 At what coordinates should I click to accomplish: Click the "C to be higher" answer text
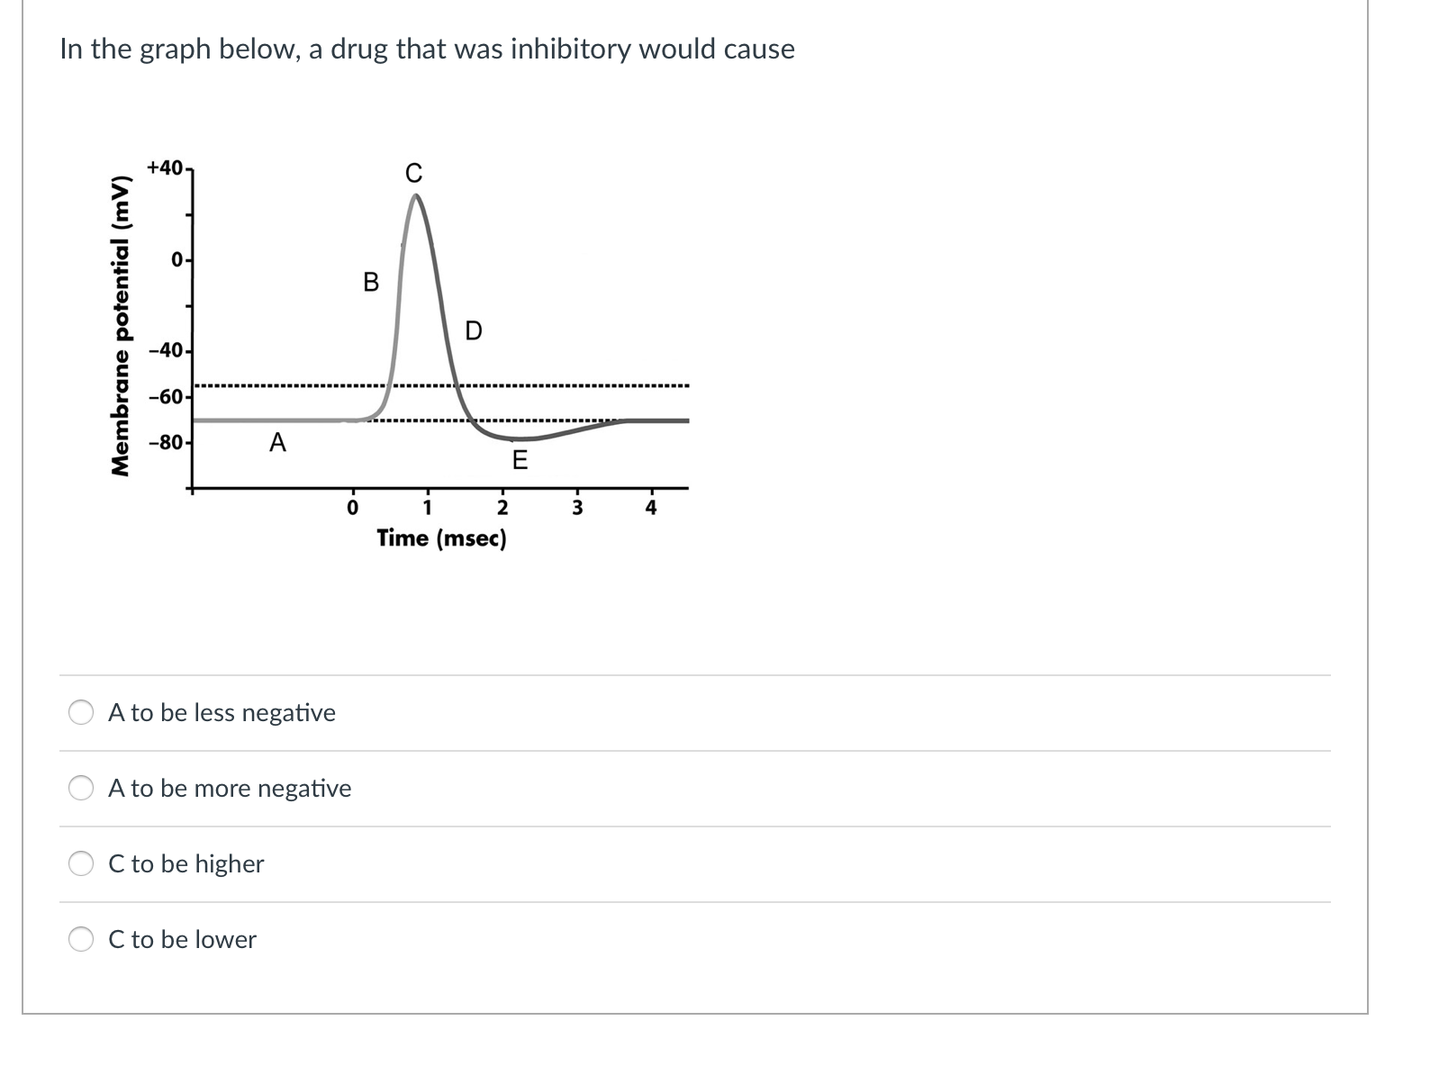point(186,864)
